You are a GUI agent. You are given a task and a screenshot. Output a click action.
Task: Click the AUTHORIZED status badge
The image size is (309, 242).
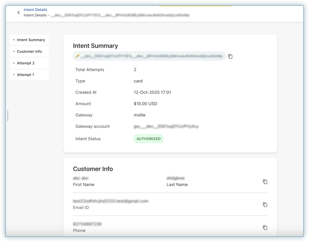pos(148,139)
